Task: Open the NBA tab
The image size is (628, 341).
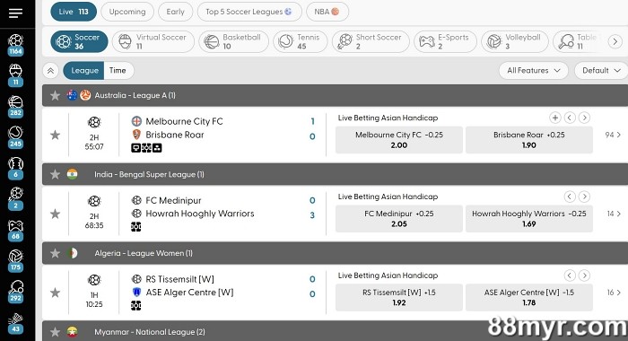Action: (327, 12)
